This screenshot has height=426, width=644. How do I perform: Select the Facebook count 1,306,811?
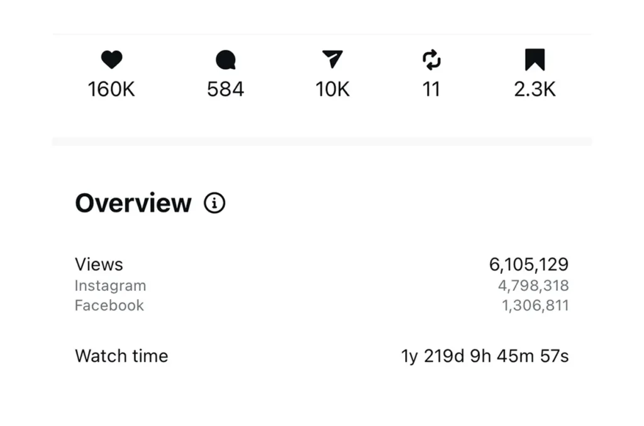(535, 306)
